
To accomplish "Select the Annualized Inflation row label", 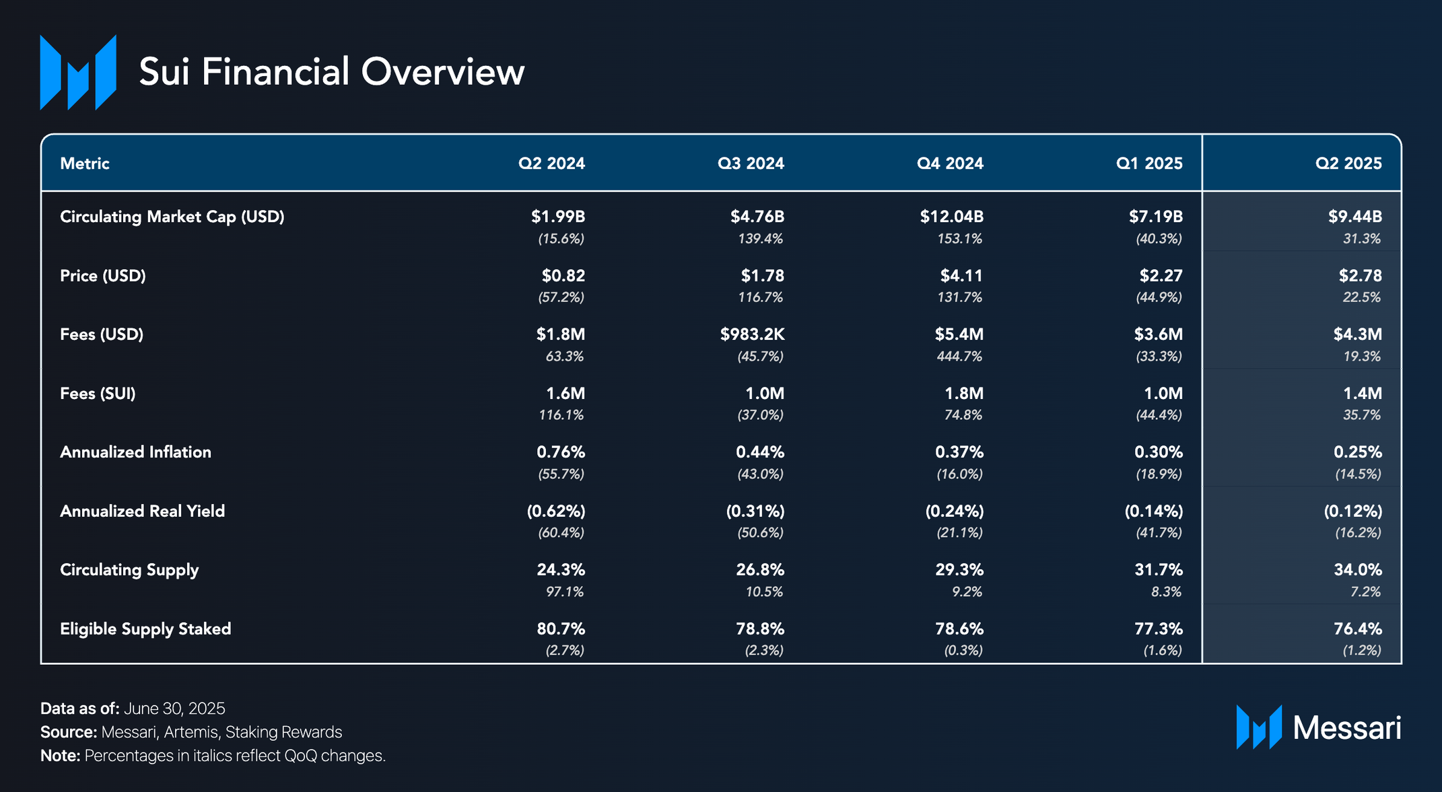I will coord(135,452).
